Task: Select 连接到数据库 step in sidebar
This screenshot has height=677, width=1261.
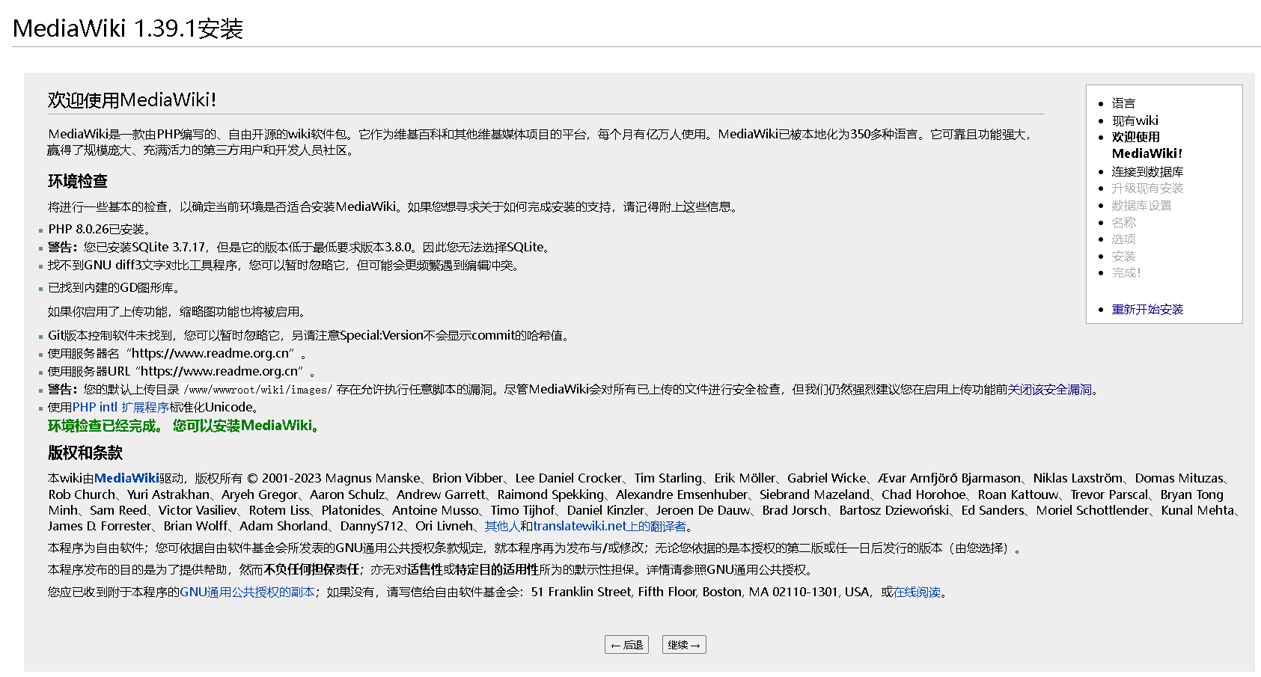Action: (1147, 171)
